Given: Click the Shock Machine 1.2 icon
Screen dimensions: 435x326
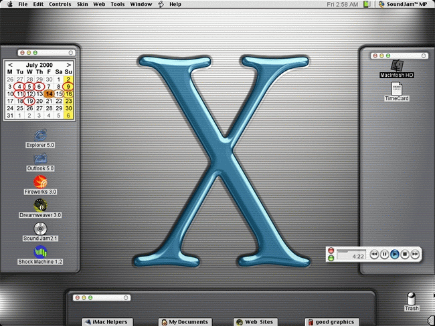Looking at the screenshot, I should click(40, 252).
